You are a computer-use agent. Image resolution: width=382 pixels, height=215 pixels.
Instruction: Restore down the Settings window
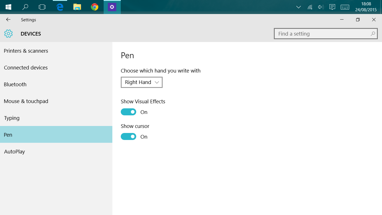358,20
